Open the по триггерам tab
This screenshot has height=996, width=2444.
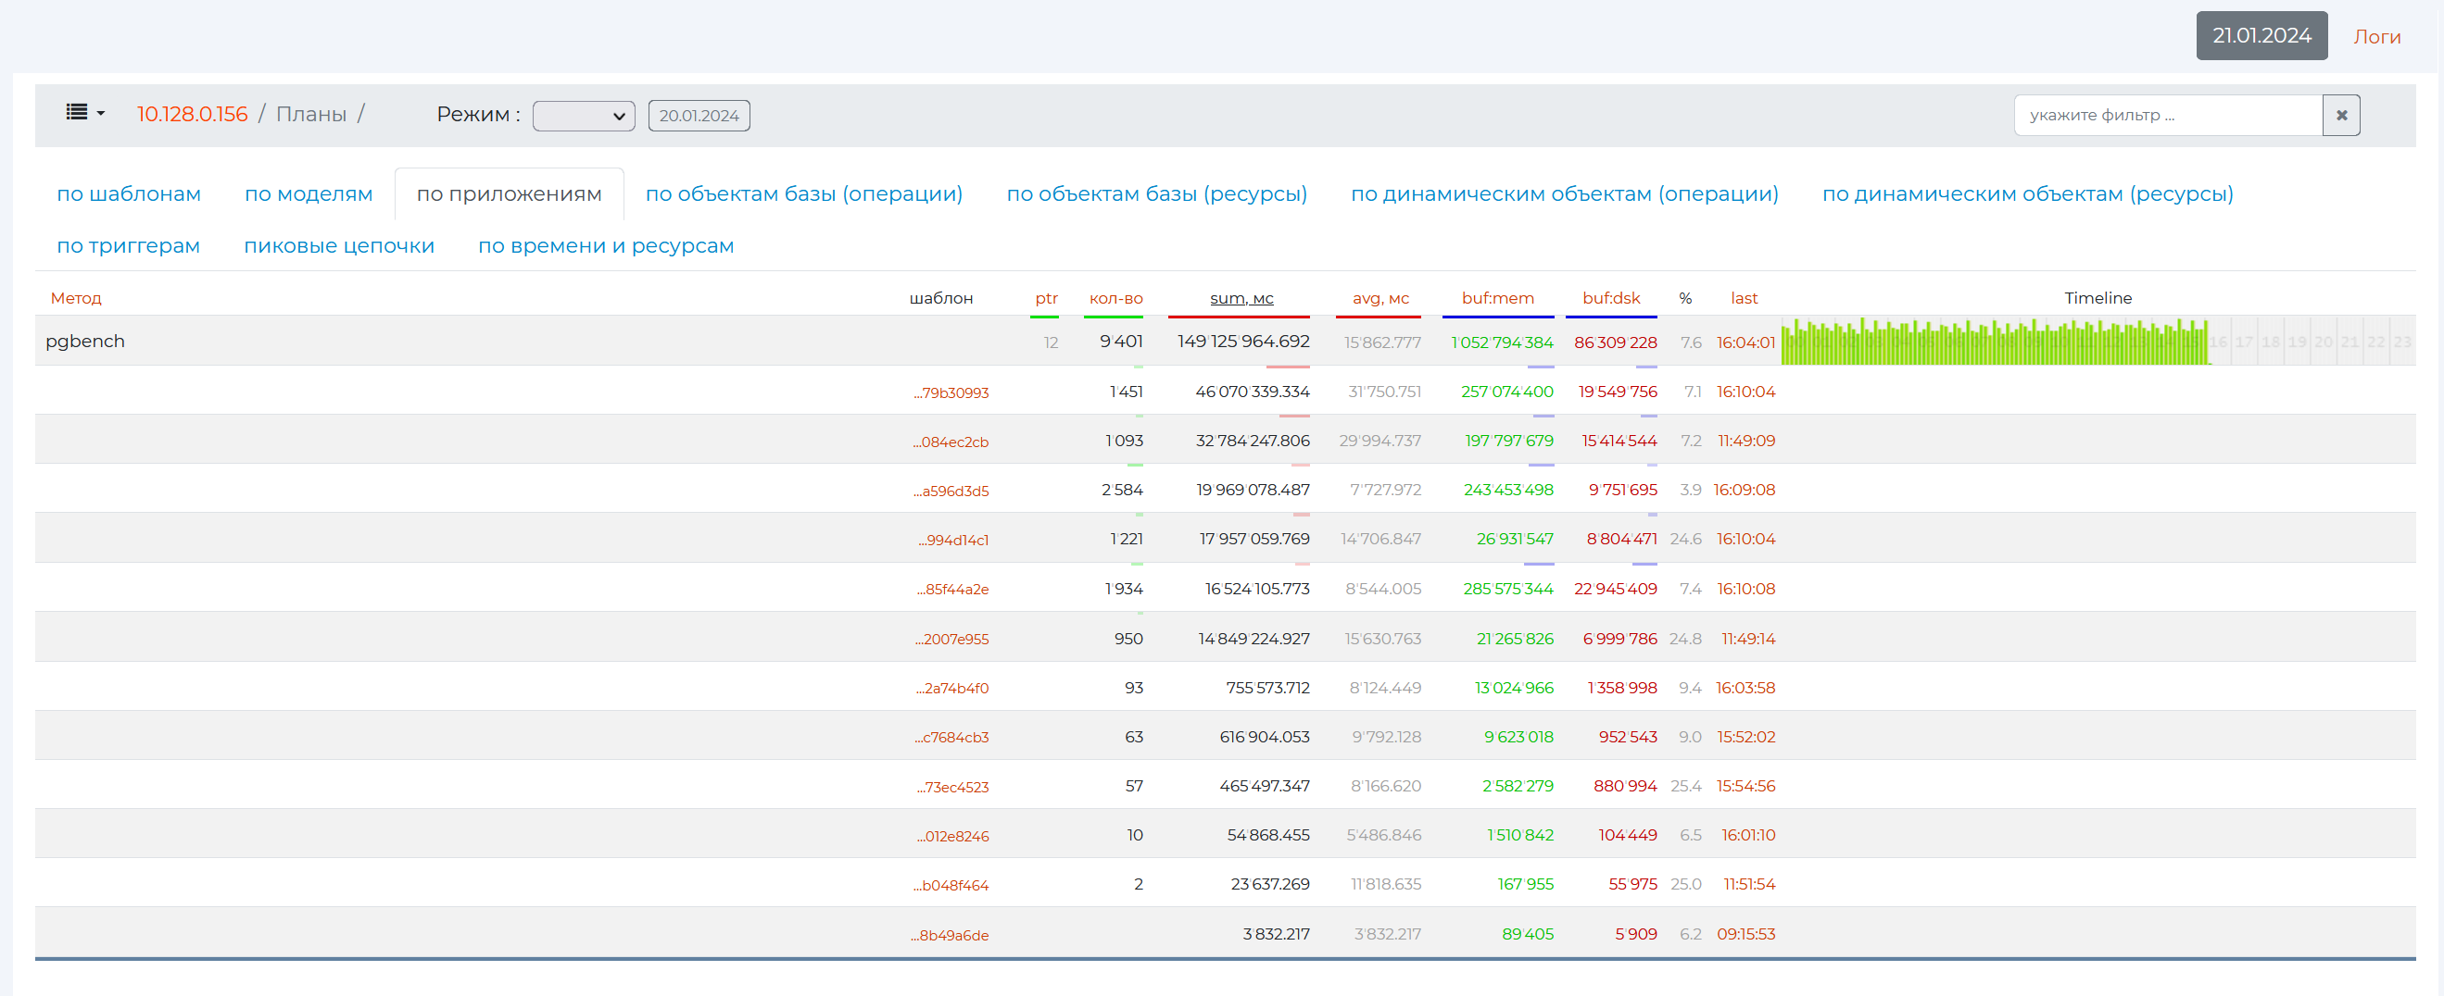click(128, 246)
